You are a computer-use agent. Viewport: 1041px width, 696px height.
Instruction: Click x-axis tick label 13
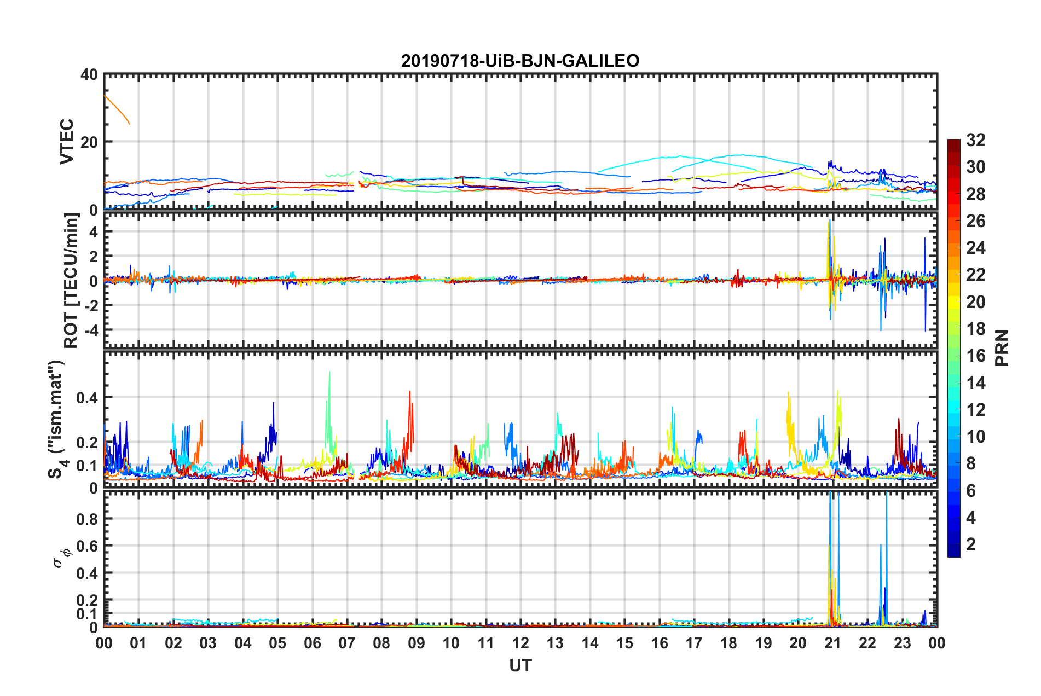(555, 643)
